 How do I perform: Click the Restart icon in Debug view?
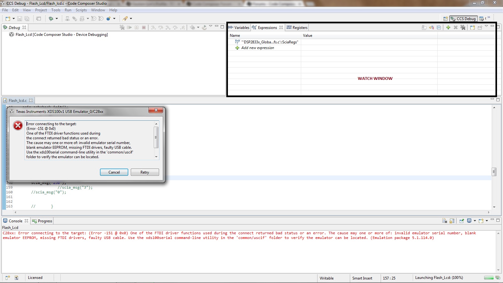[204, 27]
